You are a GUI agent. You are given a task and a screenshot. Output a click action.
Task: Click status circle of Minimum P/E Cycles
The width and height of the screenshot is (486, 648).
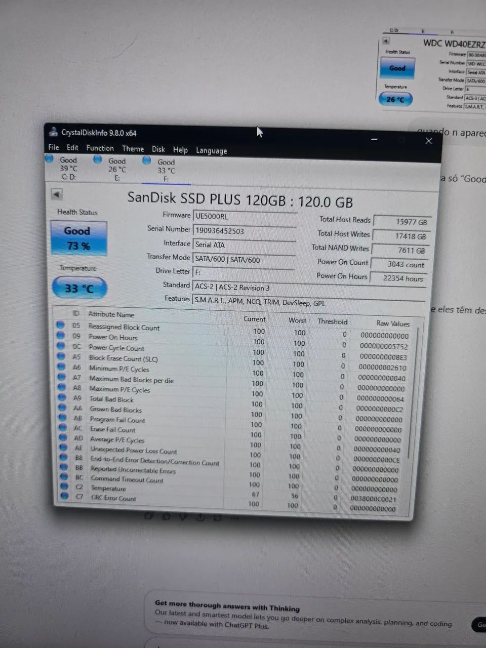62,367
